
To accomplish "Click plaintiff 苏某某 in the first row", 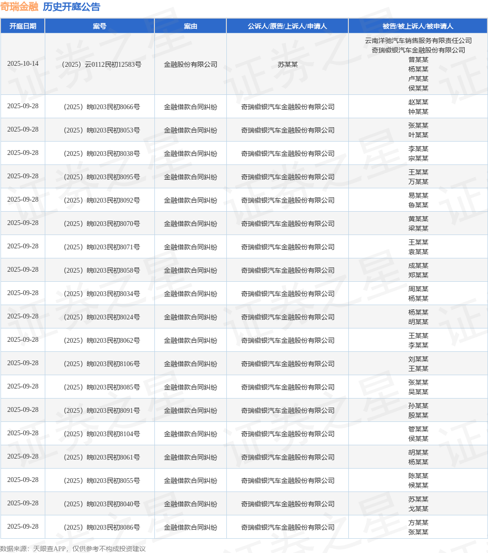I will (x=287, y=64).
